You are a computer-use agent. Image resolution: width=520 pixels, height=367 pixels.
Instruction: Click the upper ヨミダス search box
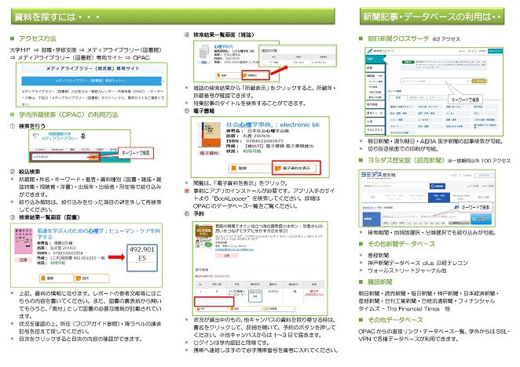395,186
